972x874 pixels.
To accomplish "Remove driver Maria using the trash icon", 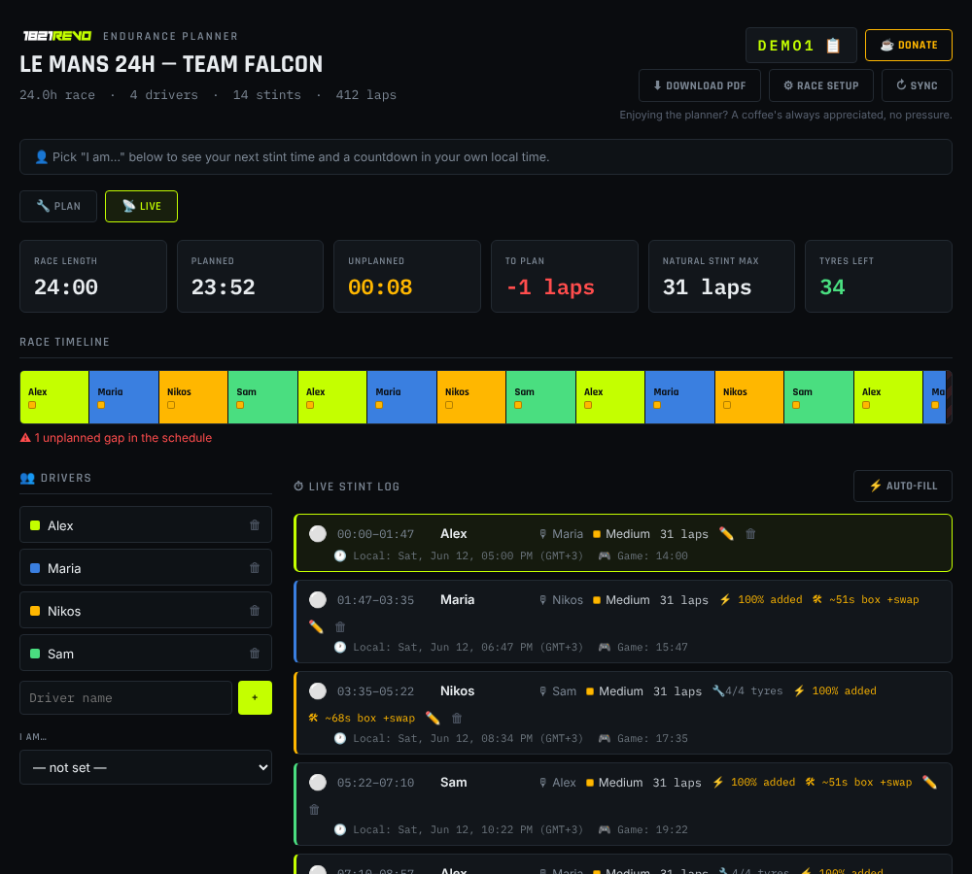I will tap(254, 568).
